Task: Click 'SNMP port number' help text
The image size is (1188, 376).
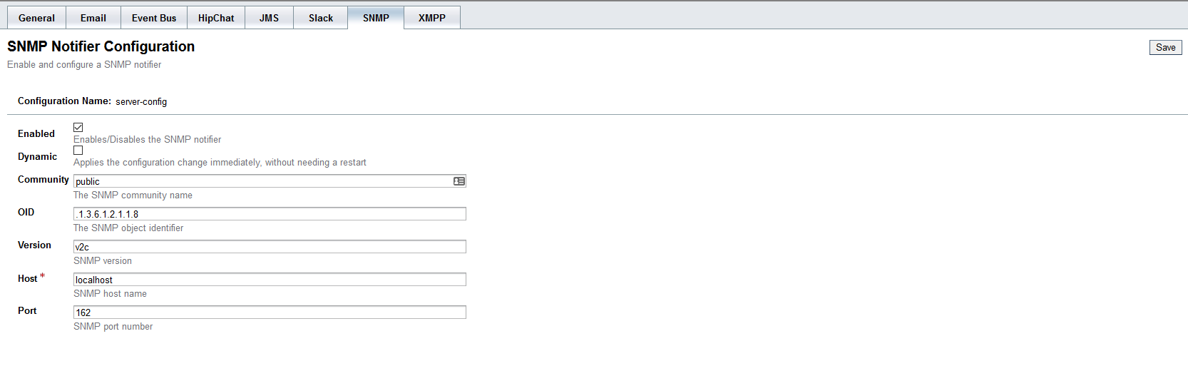Action: (113, 327)
